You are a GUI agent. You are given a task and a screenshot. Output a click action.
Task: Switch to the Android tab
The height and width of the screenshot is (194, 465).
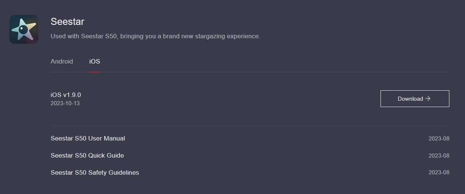(x=62, y=61)
